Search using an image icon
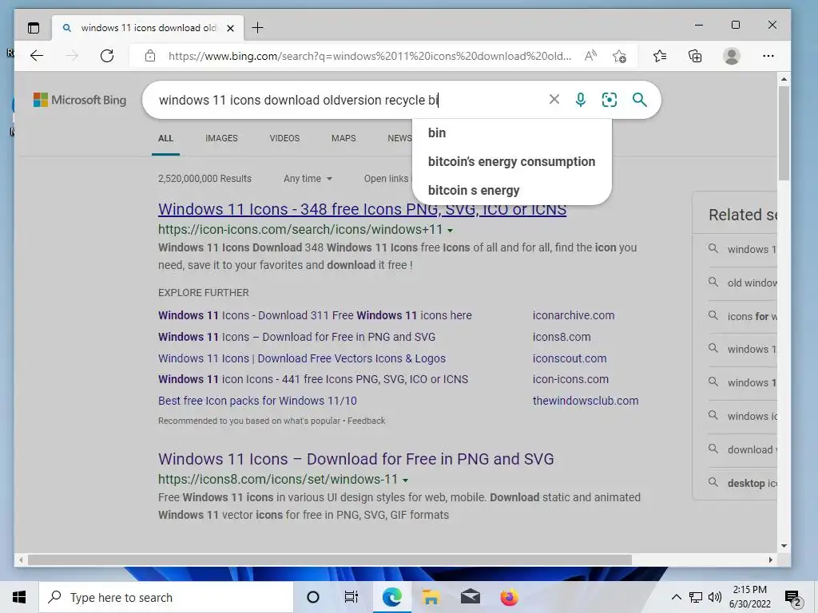This screenshot has width=818, height=613. point(610,100)
